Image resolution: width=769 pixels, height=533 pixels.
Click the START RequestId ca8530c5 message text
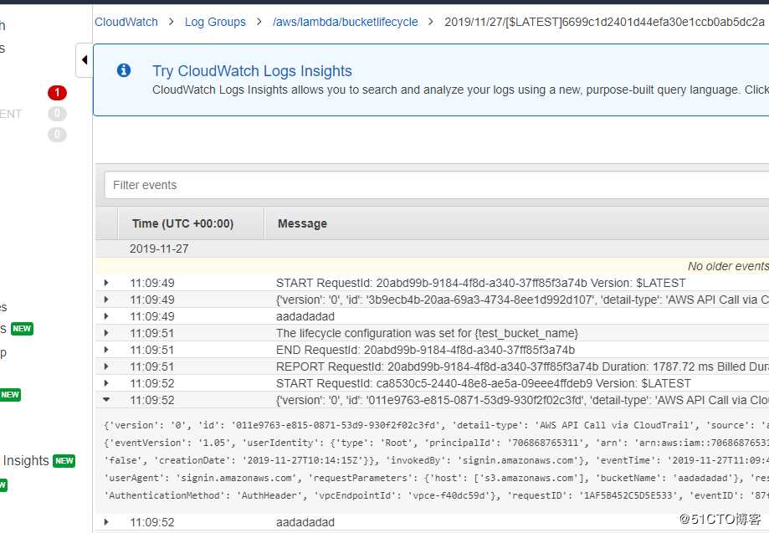(x=483, y=383)
